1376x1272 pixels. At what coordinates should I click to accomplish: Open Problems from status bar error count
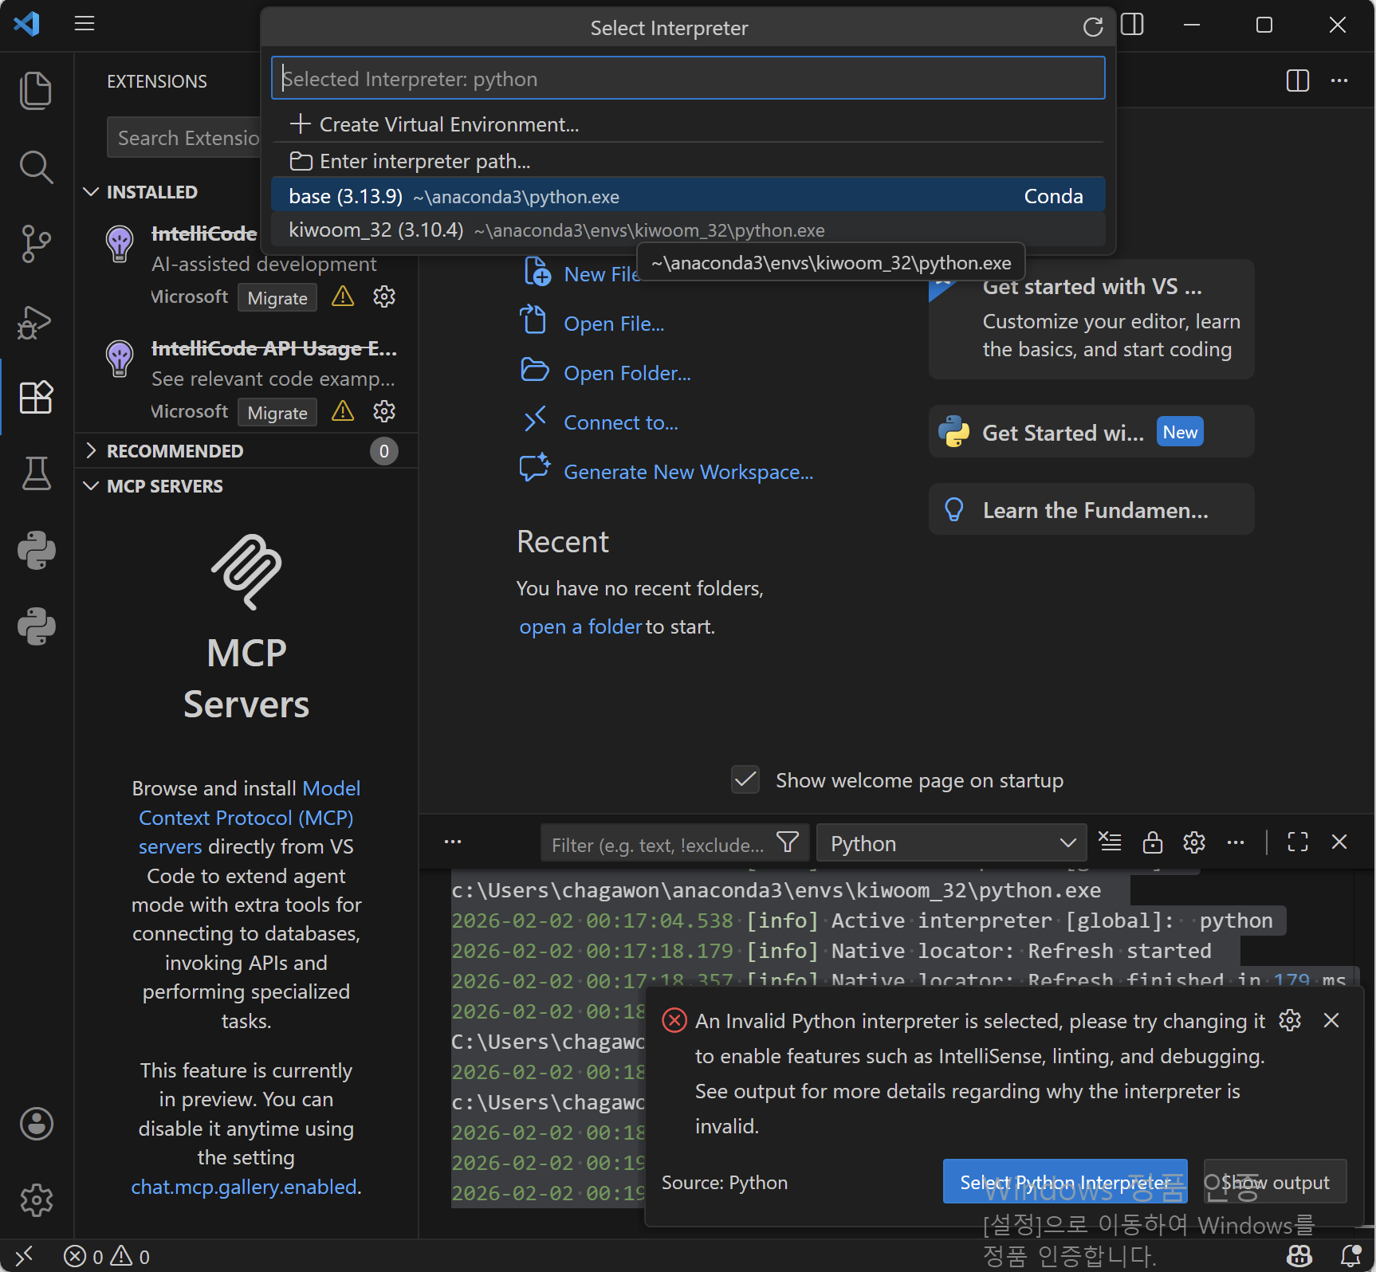point(107,1257)
